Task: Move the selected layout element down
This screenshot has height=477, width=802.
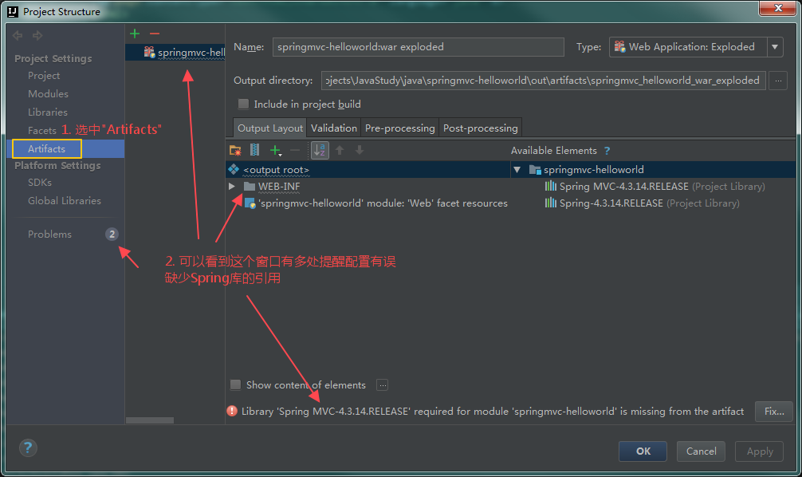Action: pos(359,149)
